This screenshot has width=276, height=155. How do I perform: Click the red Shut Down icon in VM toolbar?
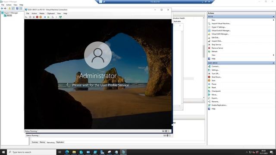[37, 17]
